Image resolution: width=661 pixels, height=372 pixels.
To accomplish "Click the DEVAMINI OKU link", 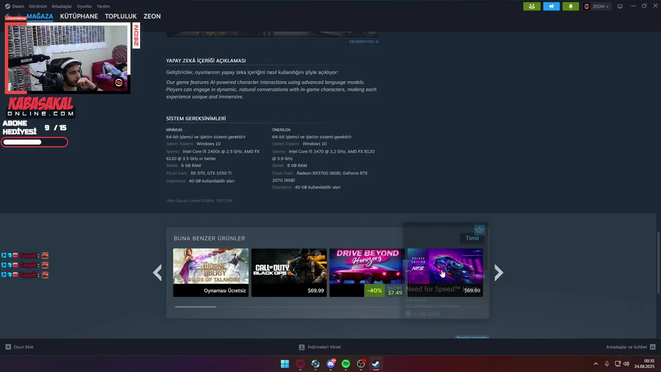I will pos(364,41).
